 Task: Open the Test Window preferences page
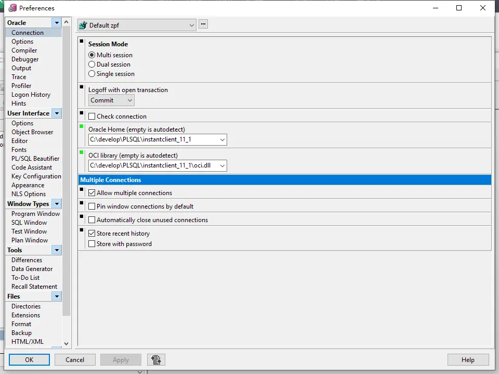coord(29,231)
